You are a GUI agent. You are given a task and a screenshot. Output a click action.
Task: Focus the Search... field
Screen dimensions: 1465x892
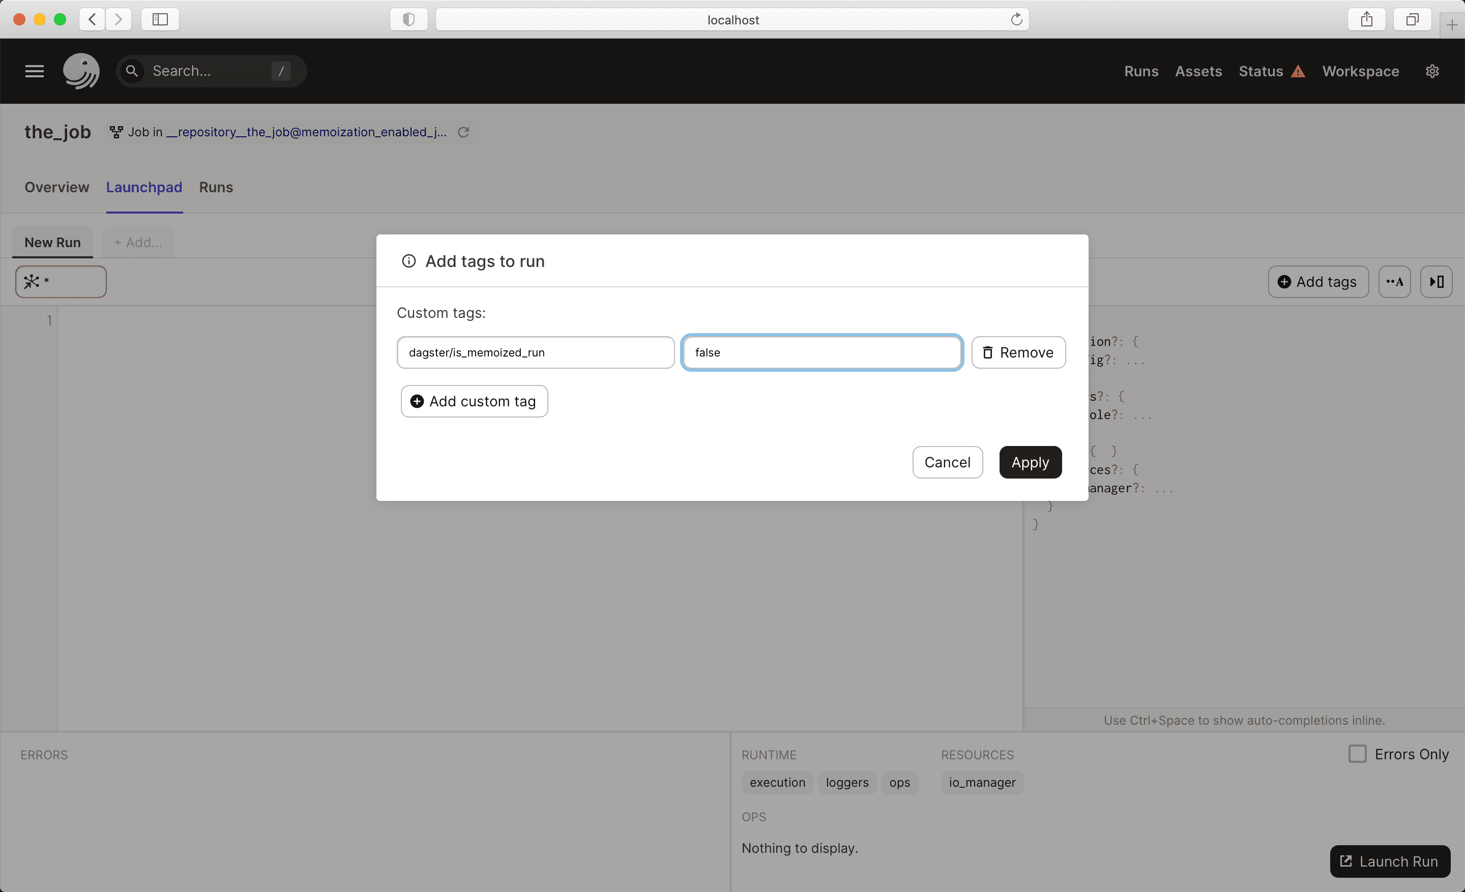click(x=211, y=71)
